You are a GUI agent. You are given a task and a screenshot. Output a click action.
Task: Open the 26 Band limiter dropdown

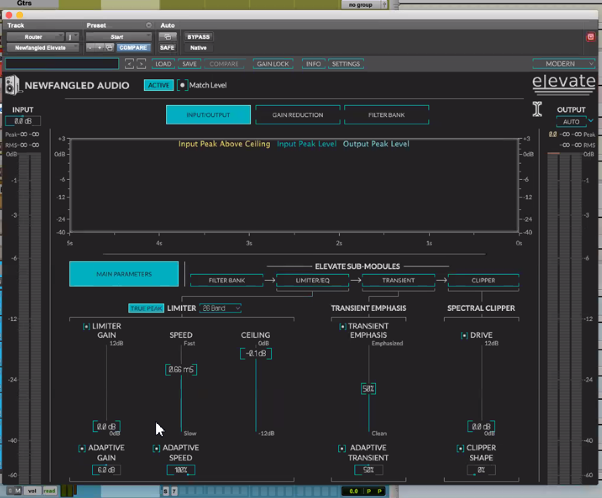(221, 308)
